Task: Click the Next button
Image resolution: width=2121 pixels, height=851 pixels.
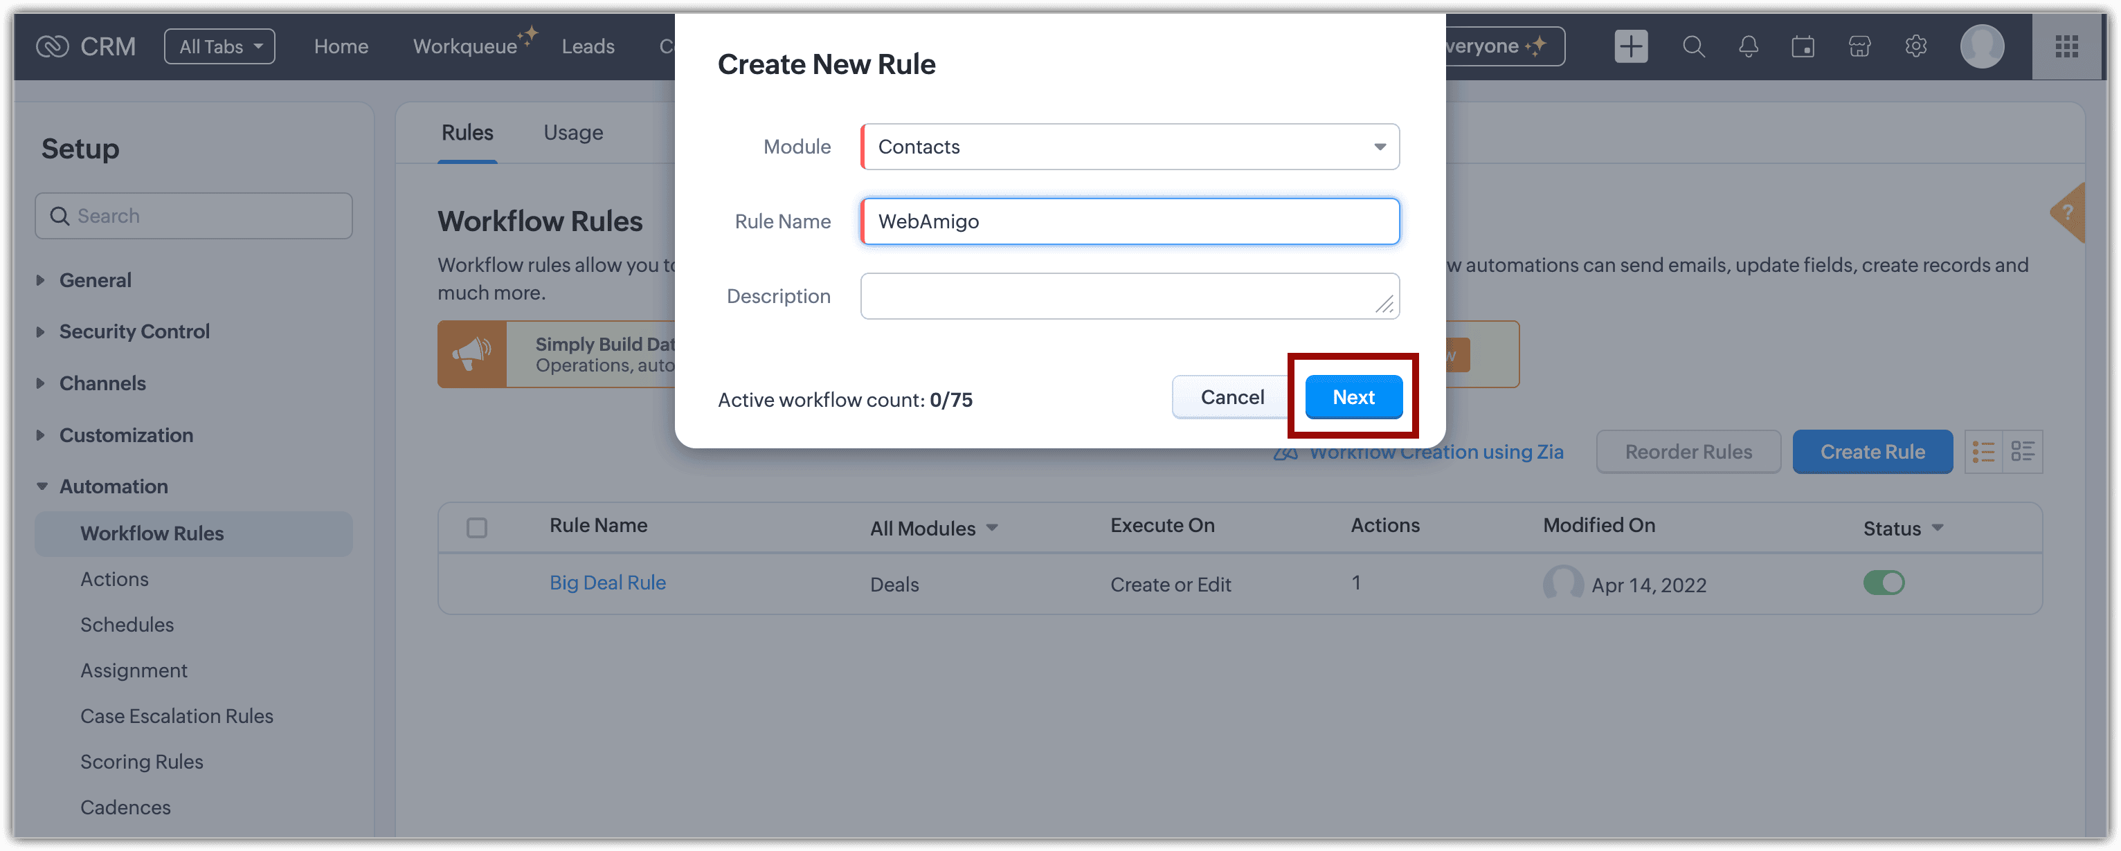Action: 1353,398
